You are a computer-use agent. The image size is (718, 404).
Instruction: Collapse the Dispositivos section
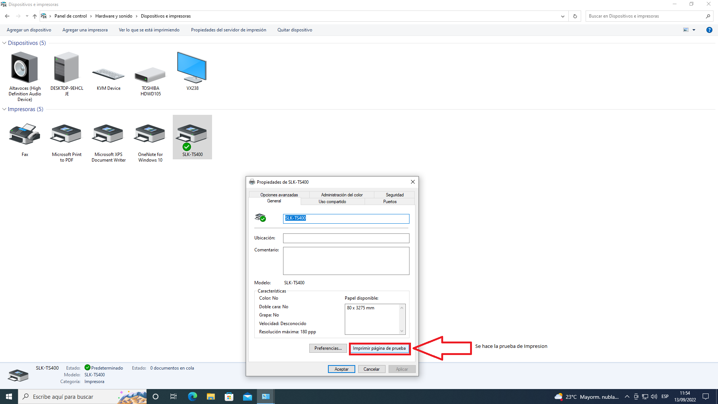click(x=4, y=43)
